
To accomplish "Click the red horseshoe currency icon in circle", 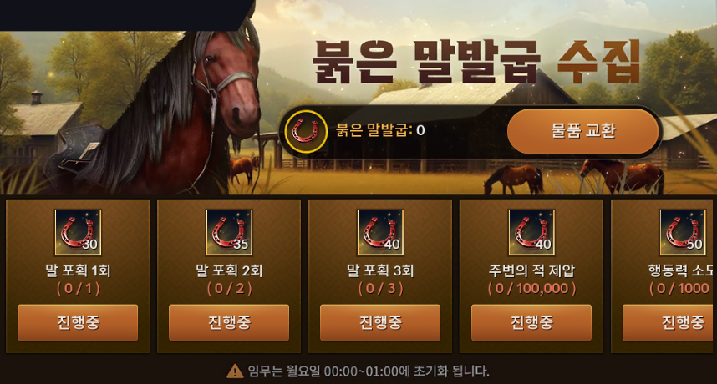I will click(x=306, y=132).
